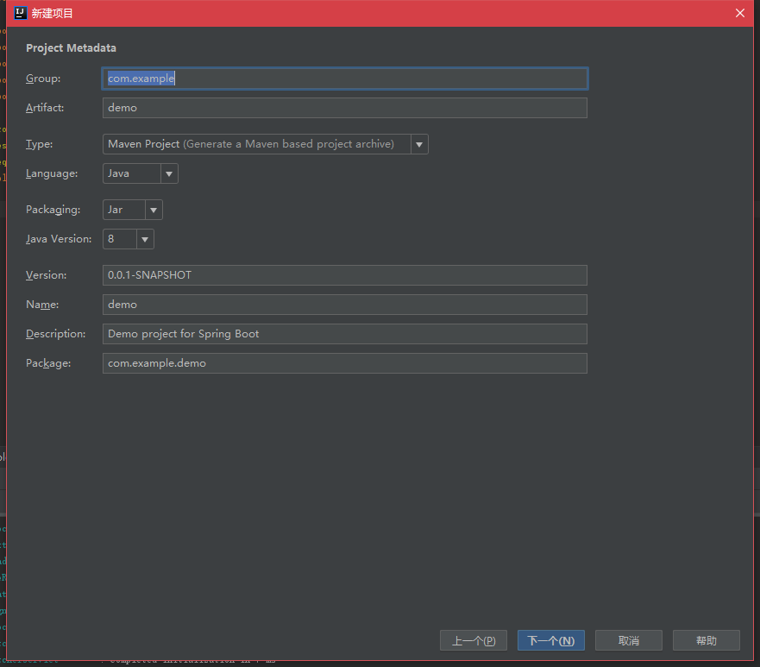Click the IntelliJ IDEA logo icon in title bar
The height and width of the screenshot is (667, 760).
[21, 13]
